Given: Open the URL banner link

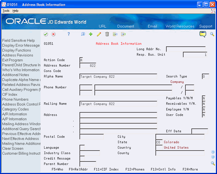Looking at the screenshot, I should [102, 26].
